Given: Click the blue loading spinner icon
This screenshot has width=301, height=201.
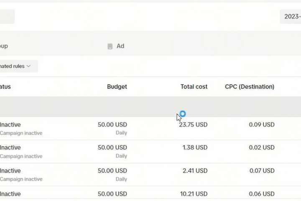Looking at the screenshot, I should [x=182, y=113].
